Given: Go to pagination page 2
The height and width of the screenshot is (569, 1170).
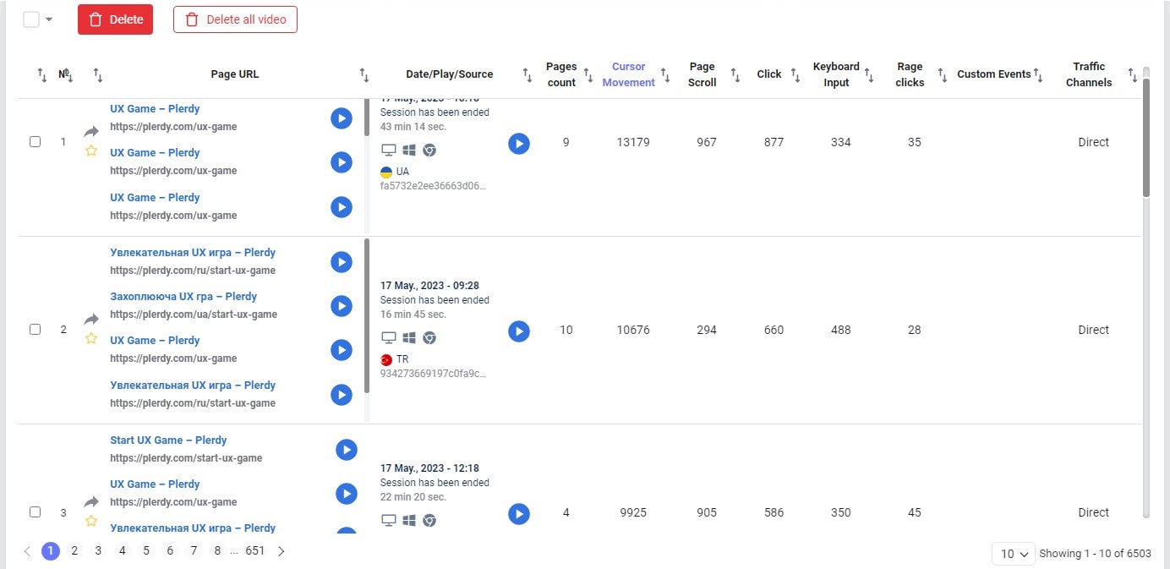Looking at the screenshot, I should (74, 551).
